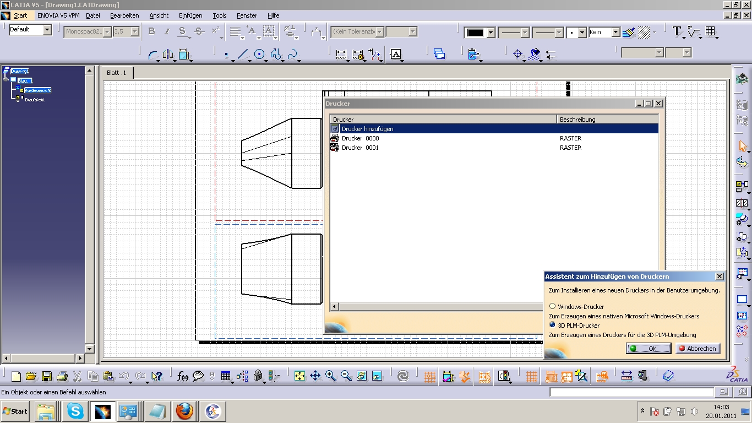Open the Kein Toleranzbereich dropdown

[x=380, y=32]
